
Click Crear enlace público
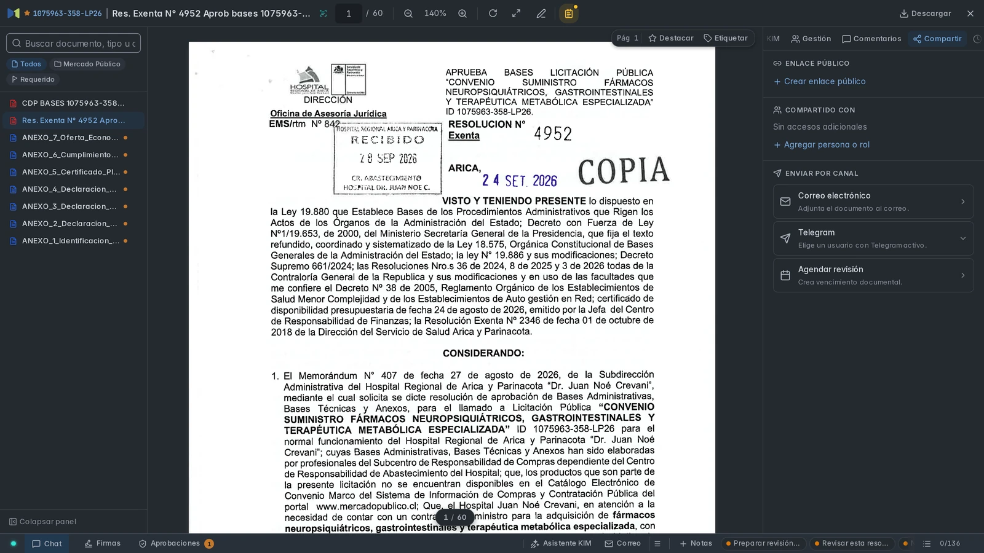click(x=819, y=81)
